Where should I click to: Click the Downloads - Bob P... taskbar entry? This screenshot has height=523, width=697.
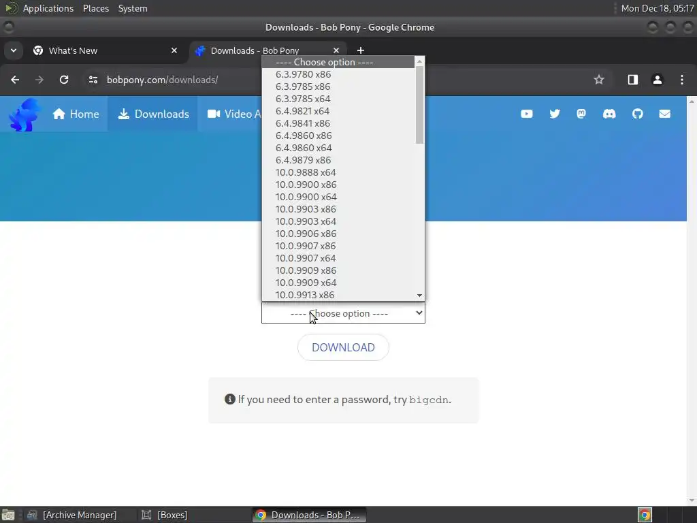[310, 515]
